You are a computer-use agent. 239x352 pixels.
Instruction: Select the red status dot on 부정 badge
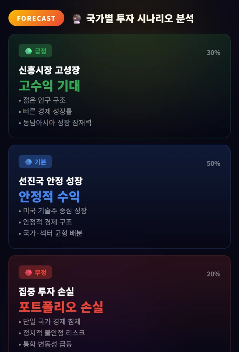28,272
